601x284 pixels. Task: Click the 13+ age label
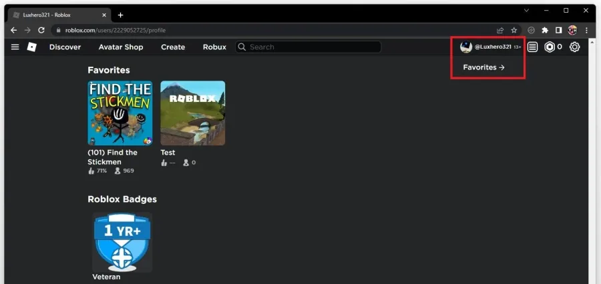518,47
